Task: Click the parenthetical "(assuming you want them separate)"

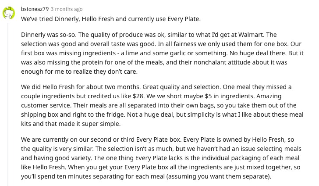Action: (x=218, y=176)
